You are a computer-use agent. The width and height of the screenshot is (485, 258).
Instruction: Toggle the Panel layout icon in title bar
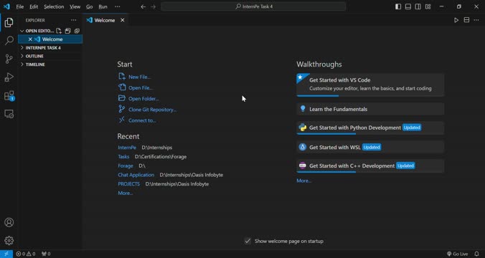408,6
